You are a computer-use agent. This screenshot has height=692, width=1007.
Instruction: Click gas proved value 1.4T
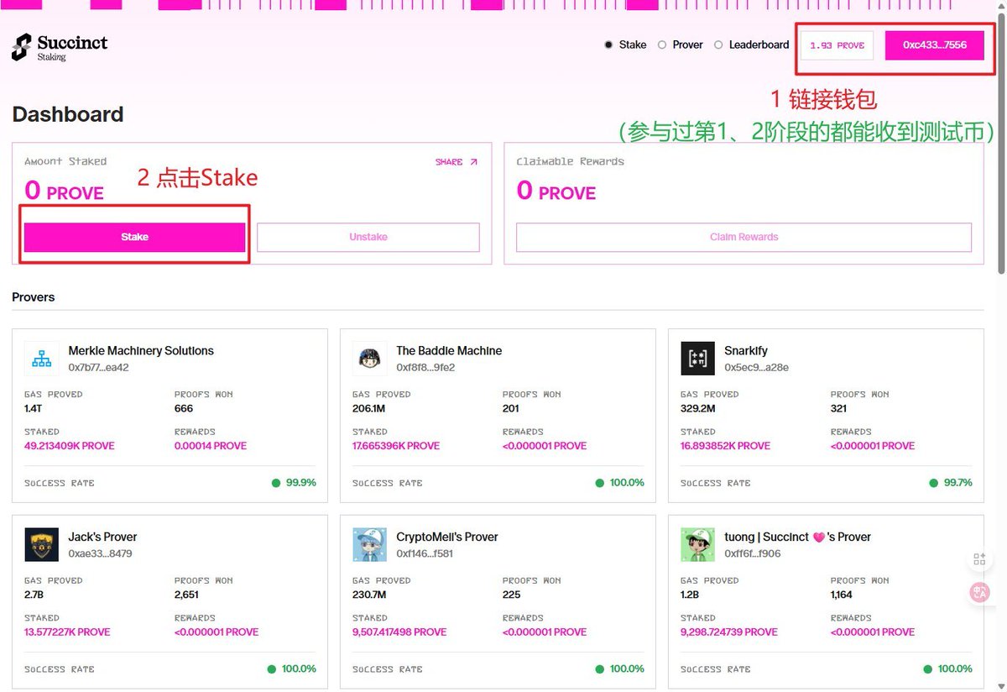33,409
